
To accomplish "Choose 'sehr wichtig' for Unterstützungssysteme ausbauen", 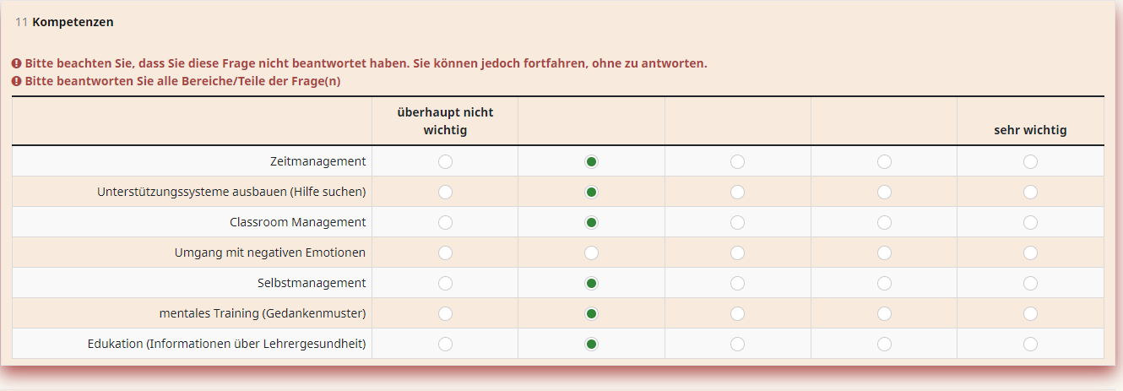I will click(x=1030, y=192).
